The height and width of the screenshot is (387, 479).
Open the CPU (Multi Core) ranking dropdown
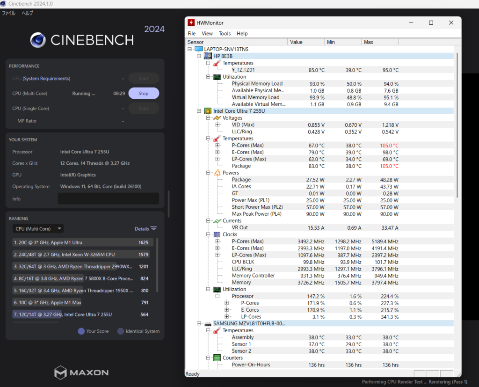[38, 229]
